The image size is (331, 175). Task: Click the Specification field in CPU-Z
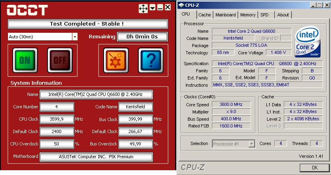click(267, 64)
